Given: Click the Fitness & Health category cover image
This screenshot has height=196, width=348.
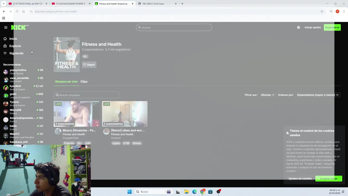Looking at the screenshot, I should tap(67, 55).
